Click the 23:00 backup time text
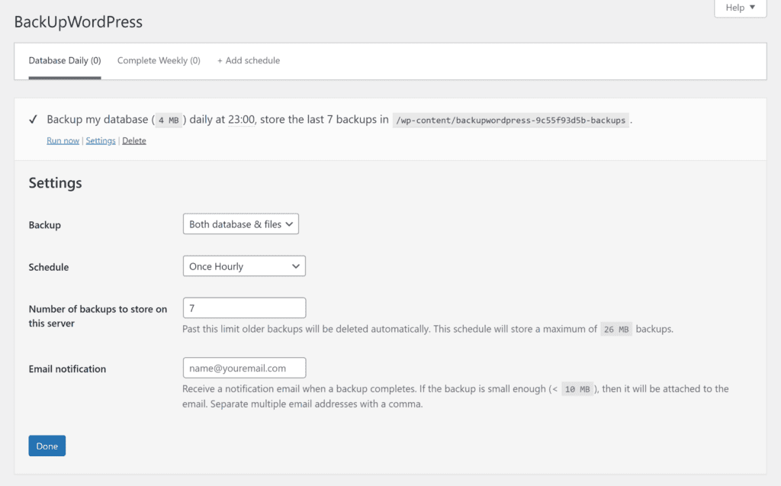The height and width of the screenshot is (486, 781). pos(241,120)
